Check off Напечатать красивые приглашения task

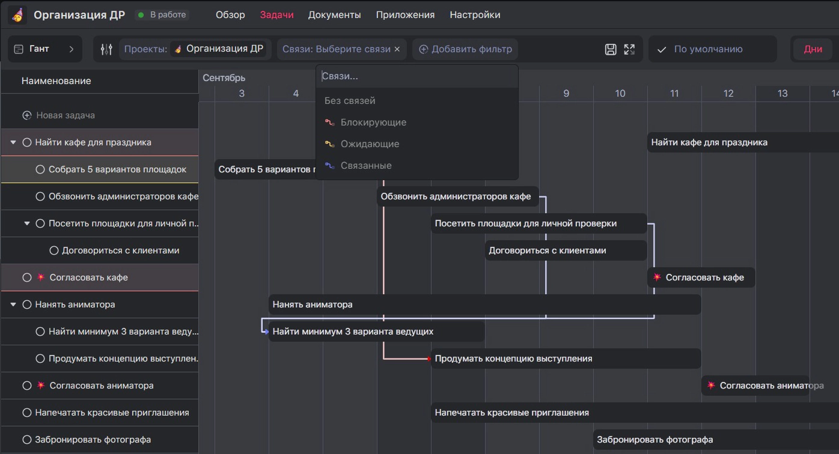coord(26,413)
